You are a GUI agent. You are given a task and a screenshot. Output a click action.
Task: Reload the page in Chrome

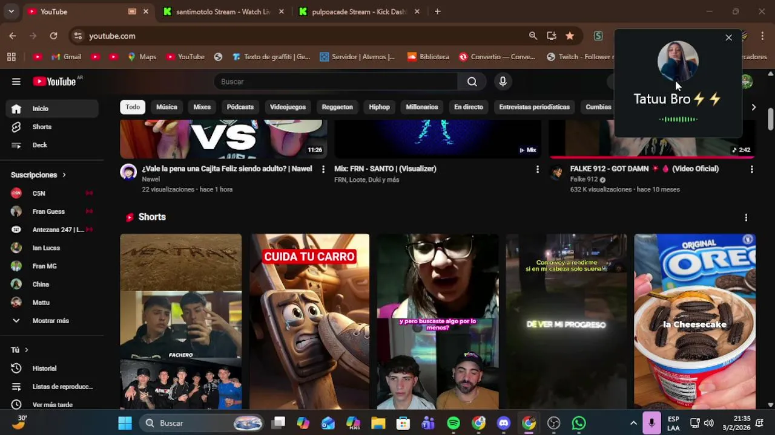pos(53,36)
